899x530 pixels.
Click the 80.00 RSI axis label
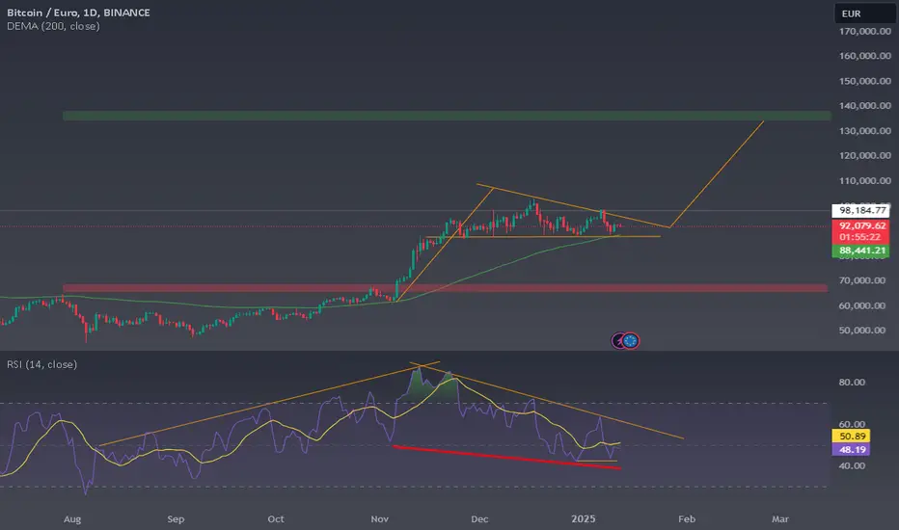click(x=852, y=383)
